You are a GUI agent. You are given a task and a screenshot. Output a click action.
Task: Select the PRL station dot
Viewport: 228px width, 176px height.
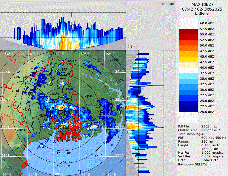tap(13, 91)
